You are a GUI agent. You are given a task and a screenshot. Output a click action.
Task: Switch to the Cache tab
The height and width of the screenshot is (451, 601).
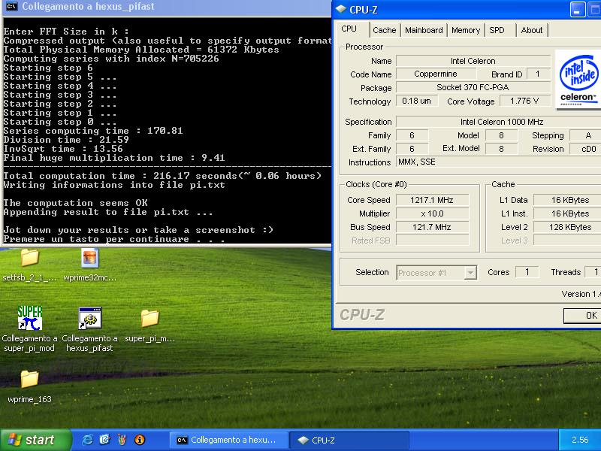click(385, 30)
